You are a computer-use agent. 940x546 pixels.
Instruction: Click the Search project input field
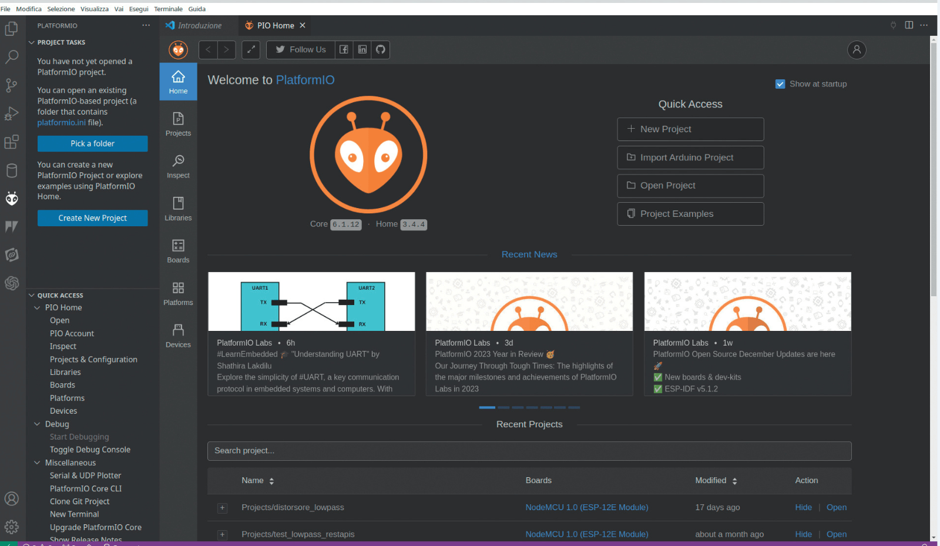point(529,451)
